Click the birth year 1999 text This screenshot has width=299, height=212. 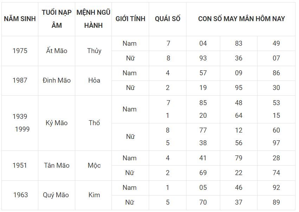click(x=22, y=129)
